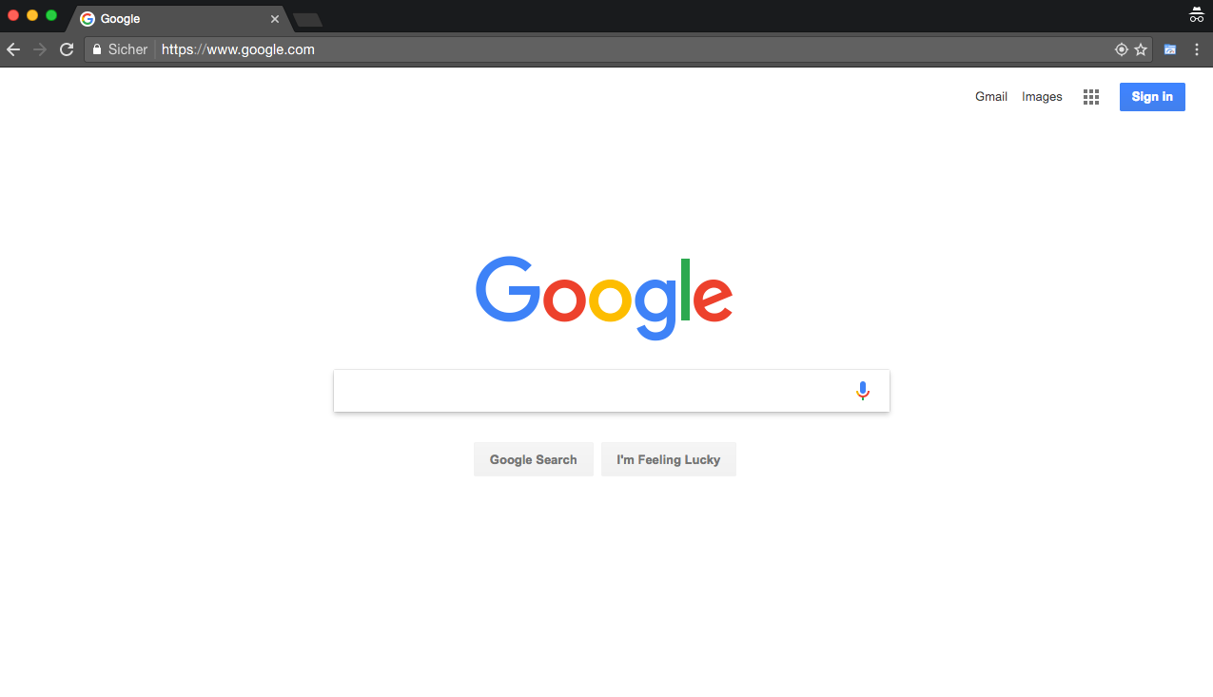Reload the page with the refresh icon
Viewport: 1213px width, 697px height.
[67, 49]
